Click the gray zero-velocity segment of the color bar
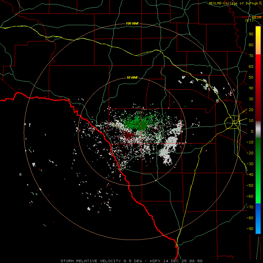This screenshot has width=263, height=263. coord(258,129)
